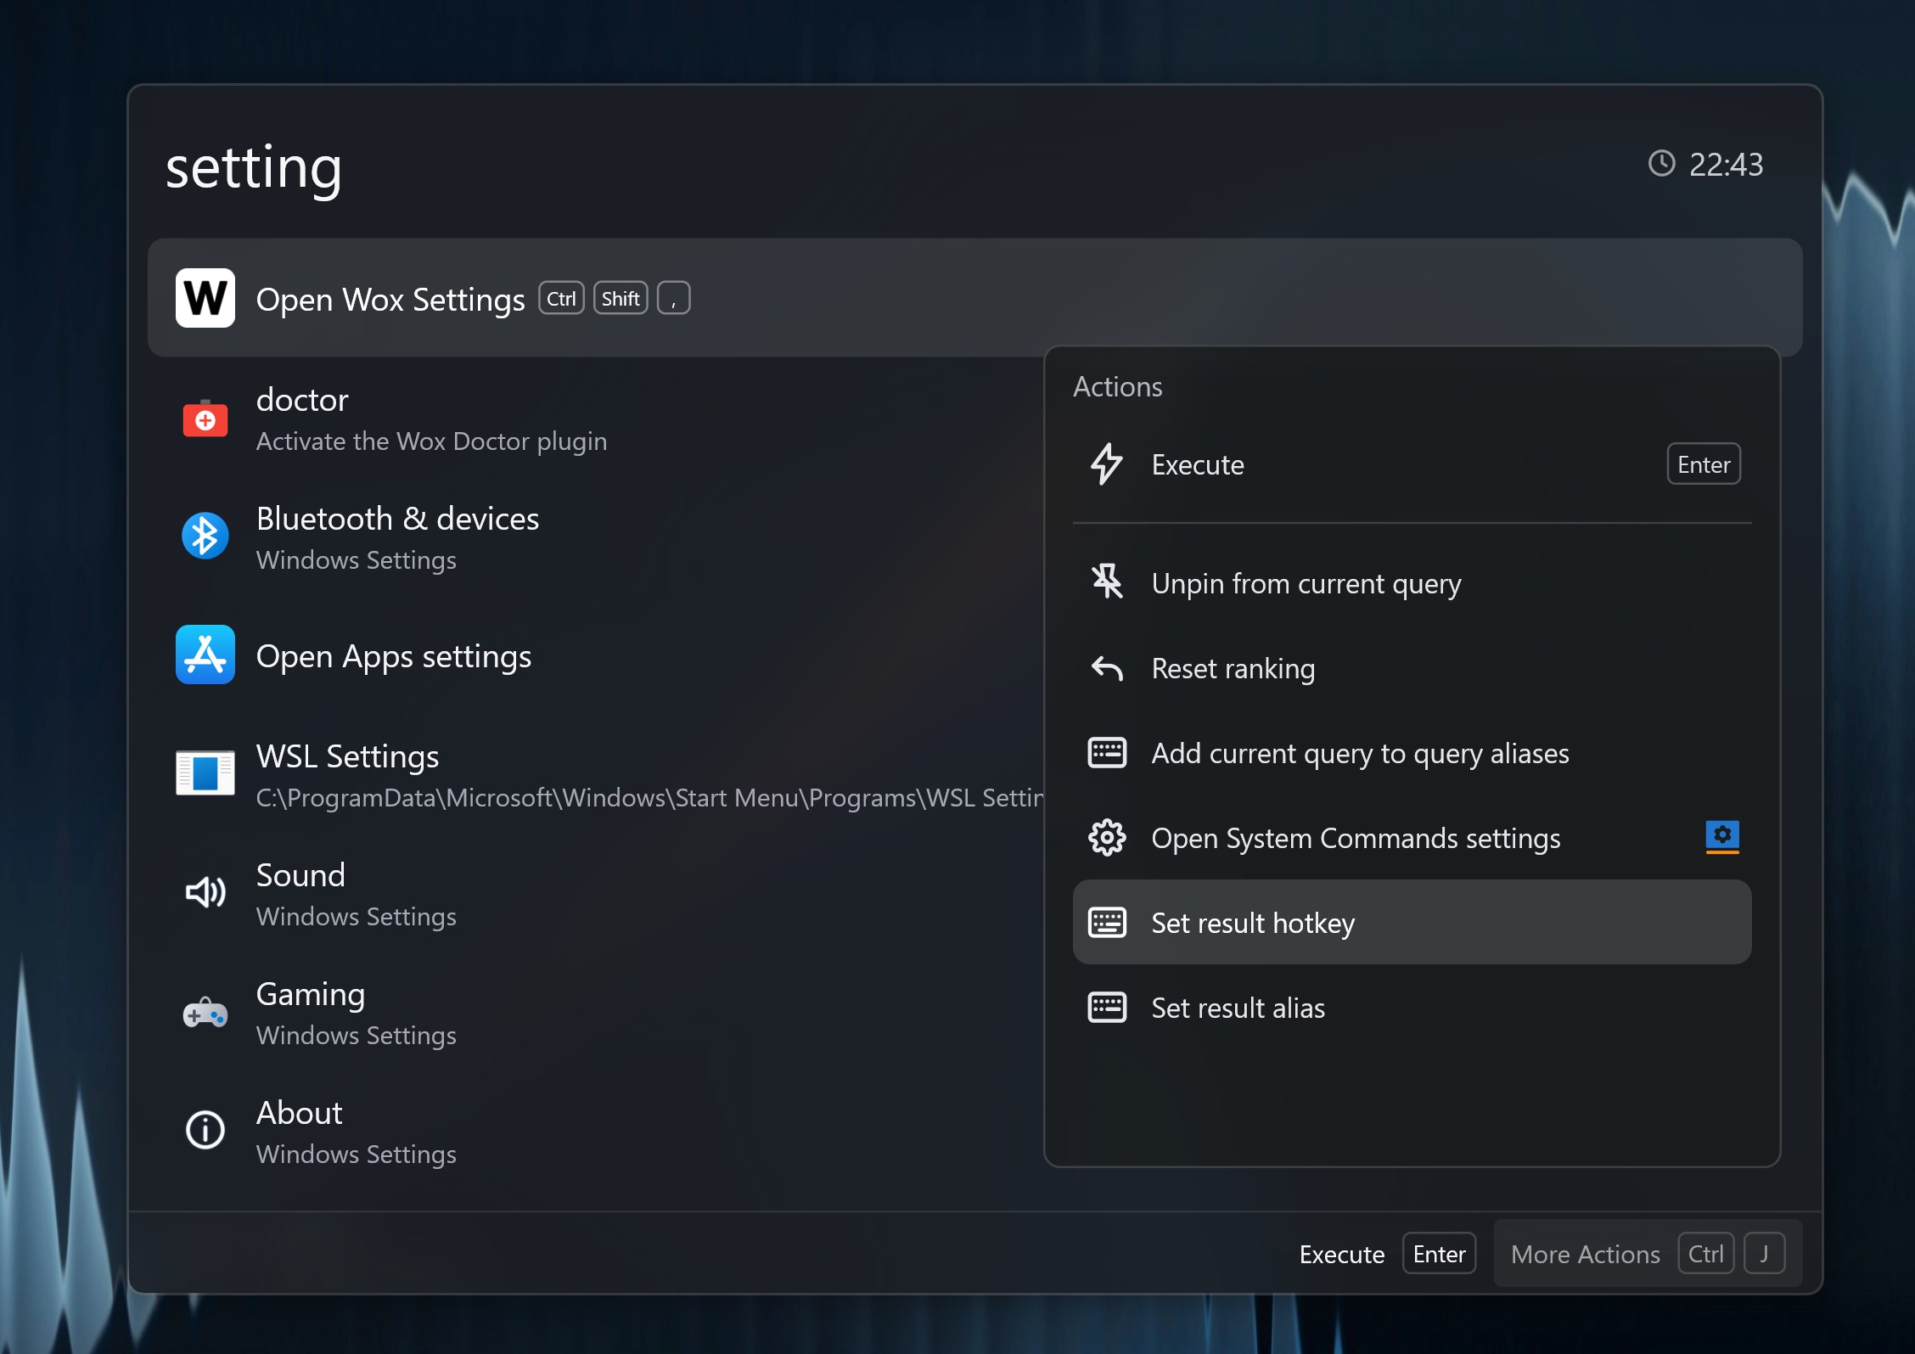Click into the setting search field
Image resolution: width=1915 pixels, height=1354 pixels.
click(883, 166)
